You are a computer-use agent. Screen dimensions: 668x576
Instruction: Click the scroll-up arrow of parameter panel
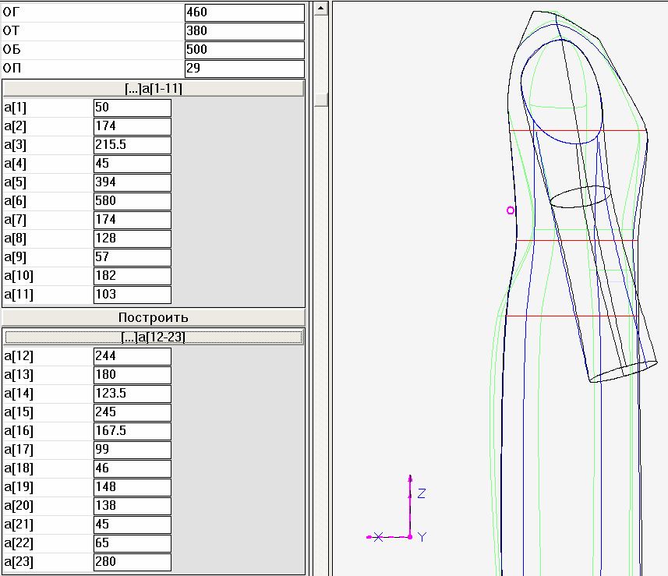click(x=321, y=9)
